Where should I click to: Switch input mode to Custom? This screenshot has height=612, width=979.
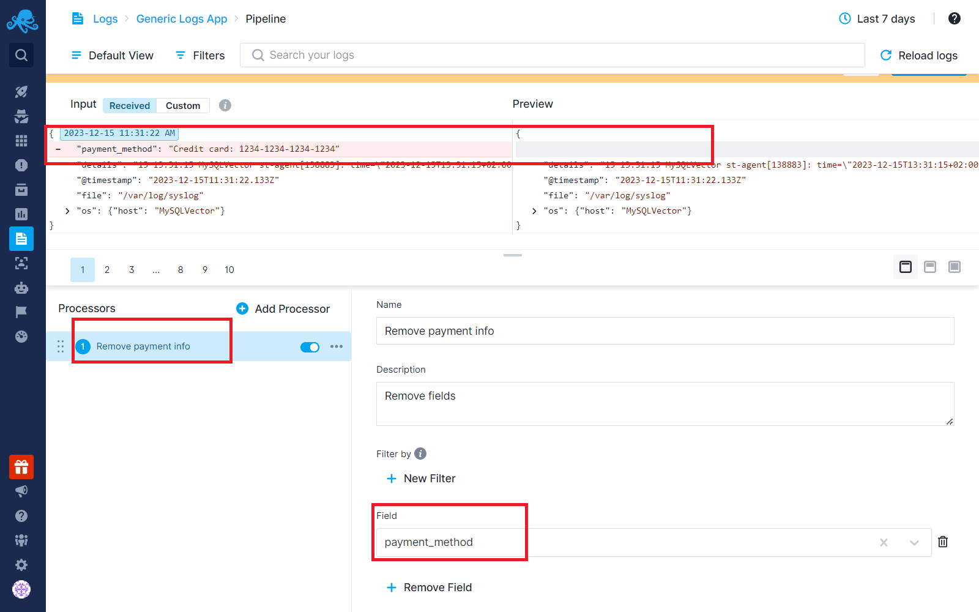tap(183, 105)
